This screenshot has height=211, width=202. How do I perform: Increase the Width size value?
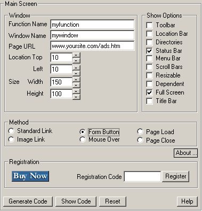(76, 80)
